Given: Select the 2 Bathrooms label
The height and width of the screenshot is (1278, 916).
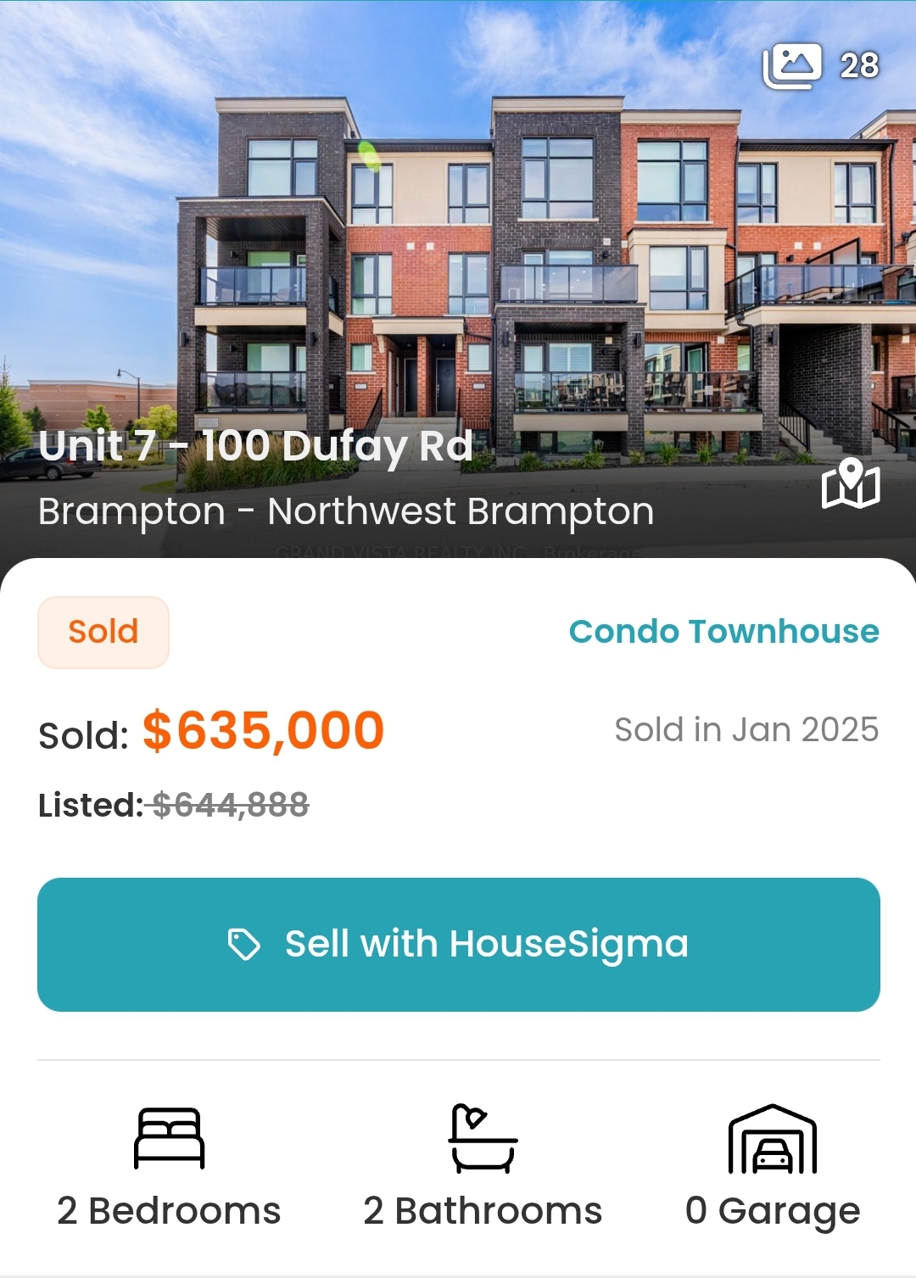Looking at the screenshot, I should pyautogui.click(x=483, y=1211).
